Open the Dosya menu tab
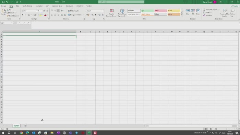The image size is (240, 135). point(4,6)
